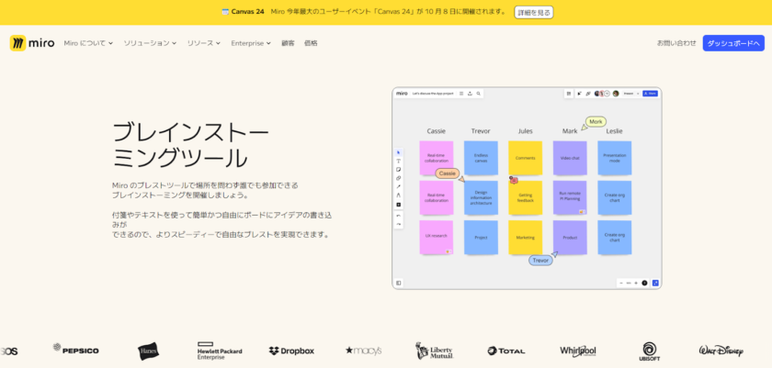Expand the ソリューション dropdown menu
This screenshot has width=772, height=368.
150,43
